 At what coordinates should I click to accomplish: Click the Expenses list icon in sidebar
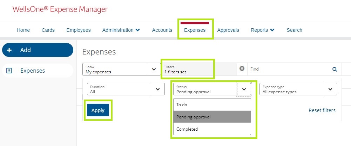pyautogui.click(x=9, y=71)
